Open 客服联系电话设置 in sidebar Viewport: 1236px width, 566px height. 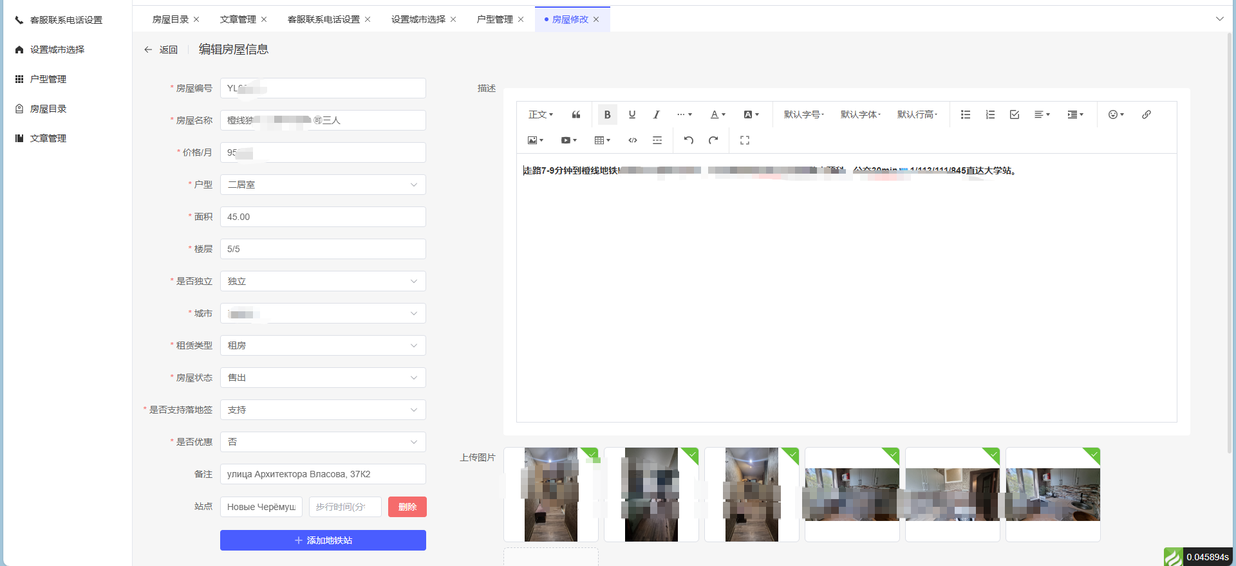pos(66,20)
